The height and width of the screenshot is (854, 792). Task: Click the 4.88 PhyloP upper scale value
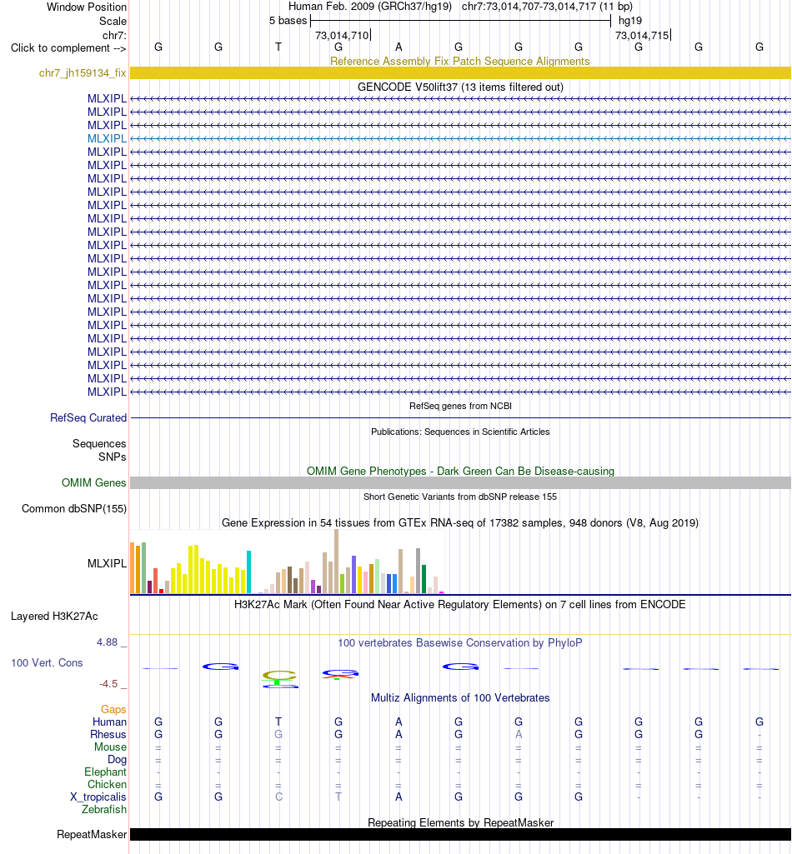click(x=108, y=642)
